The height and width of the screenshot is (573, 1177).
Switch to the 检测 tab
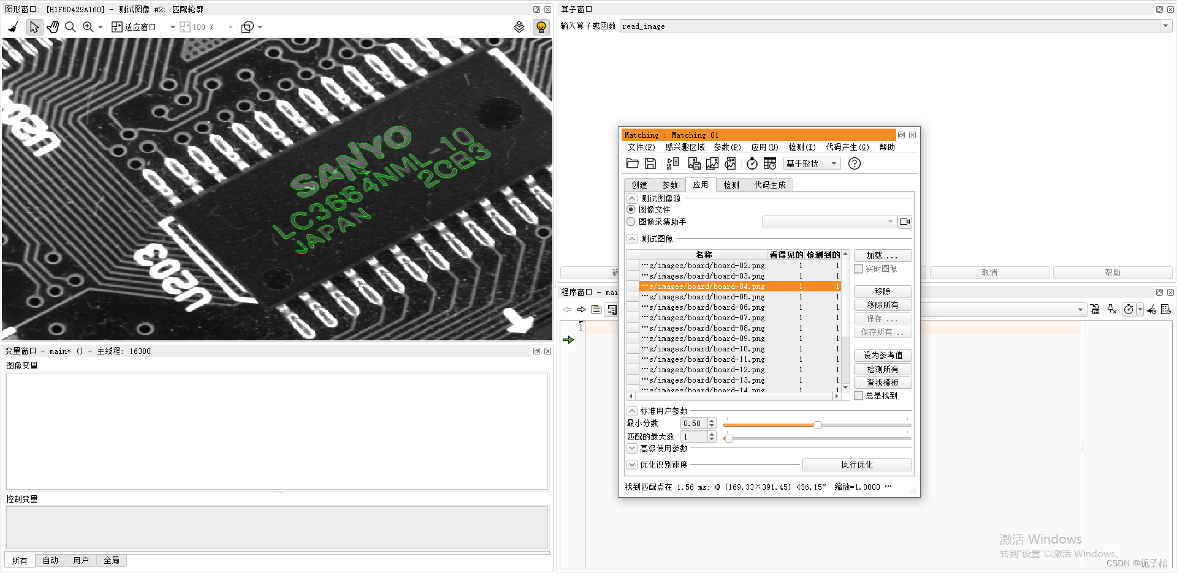731,185
